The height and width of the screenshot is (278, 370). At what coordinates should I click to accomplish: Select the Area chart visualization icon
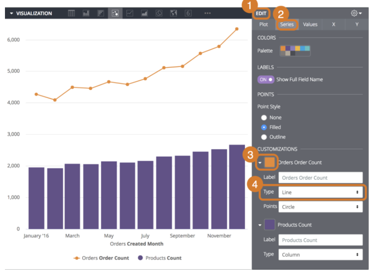pyautogui.click(x=145, y=13)
